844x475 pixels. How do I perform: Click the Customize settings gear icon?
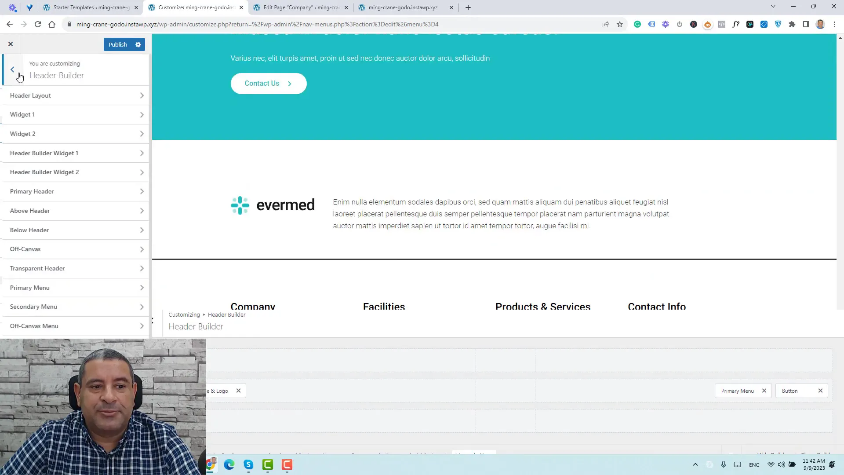click(x=138, y=45)
